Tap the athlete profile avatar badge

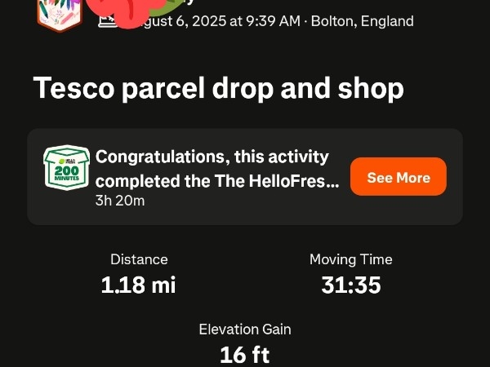pos(60,14)
